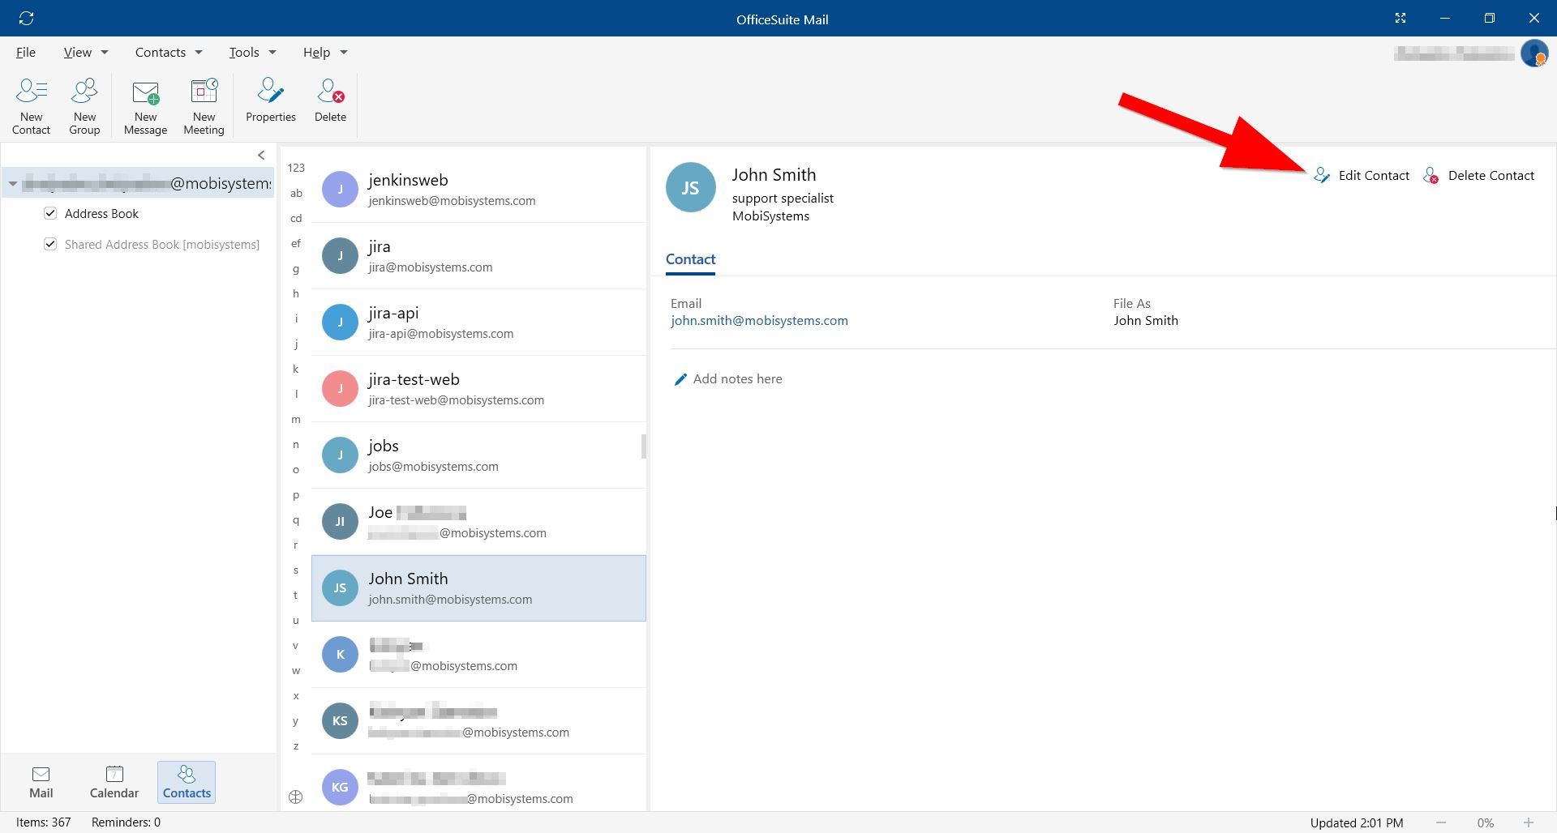Jump to contacts under index 123

click(x=296, y=168)
